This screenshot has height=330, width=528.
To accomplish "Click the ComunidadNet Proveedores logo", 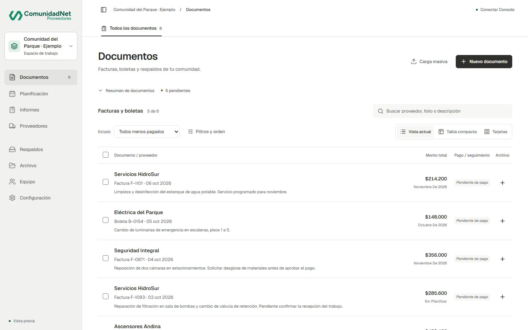I will [x=40, y=15].
